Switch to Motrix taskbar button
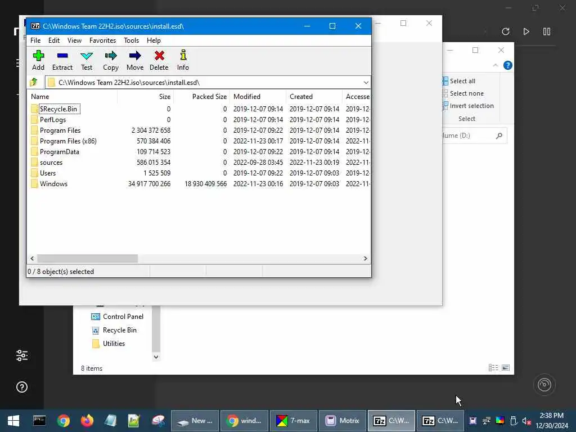Viewport: 576px width, 432px height. coord(342,421)
